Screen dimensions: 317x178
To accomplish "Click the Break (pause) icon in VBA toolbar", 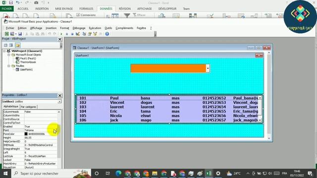I will (67, 34).
